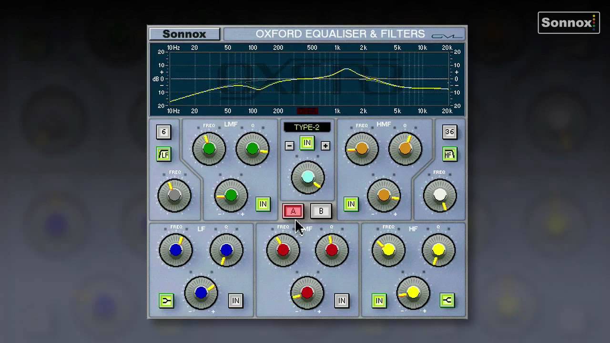
Task: Click the white high filter frequency knob
Action: pyautogui.click(x=440, y=195)
